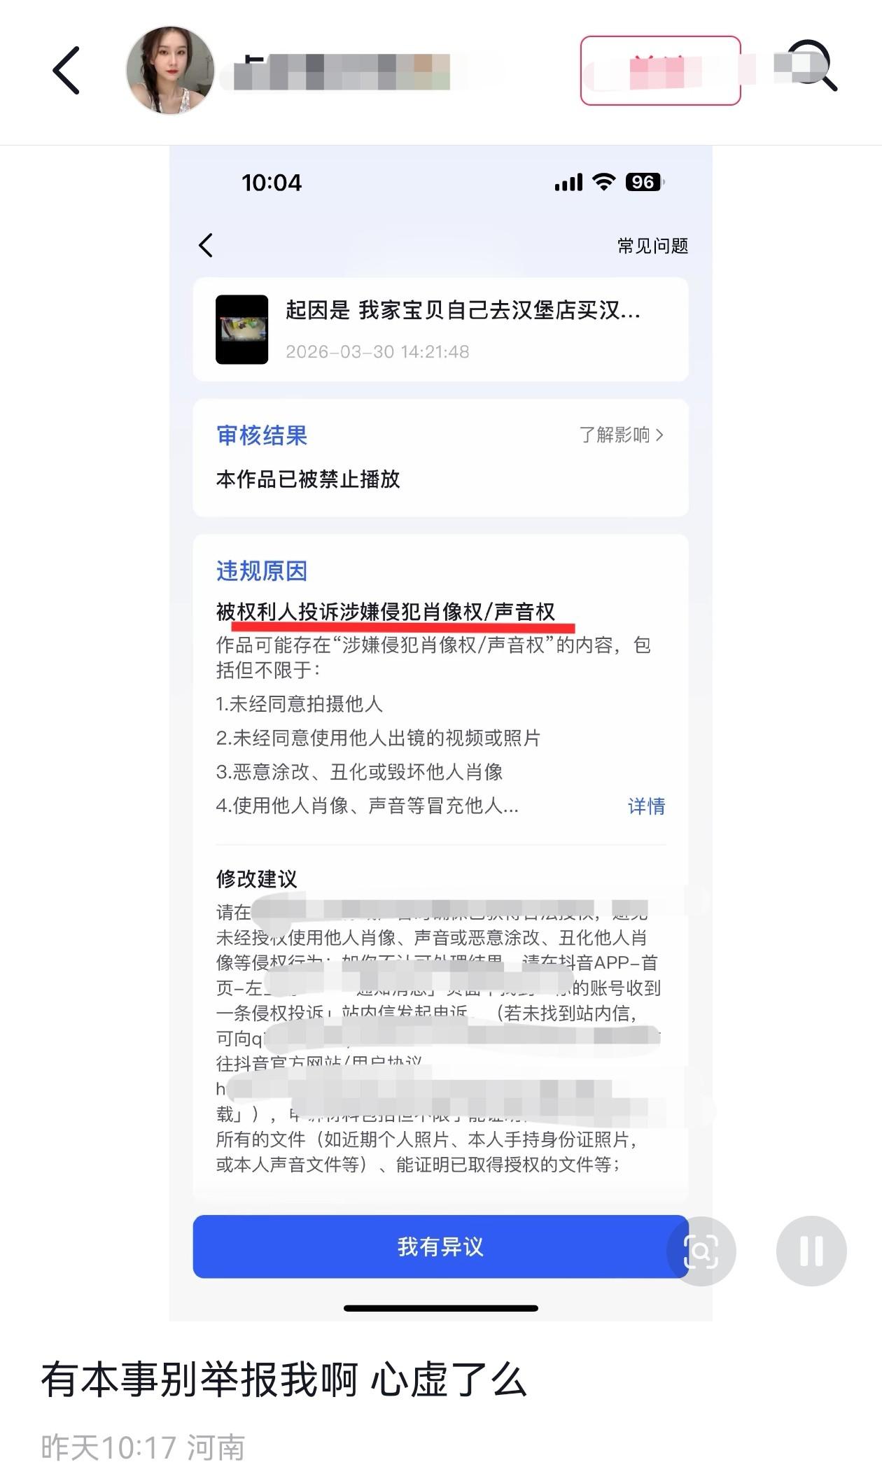Tap the underlined complaint reason text
The image size is (882, 1481).
click(x=386, y=612)
